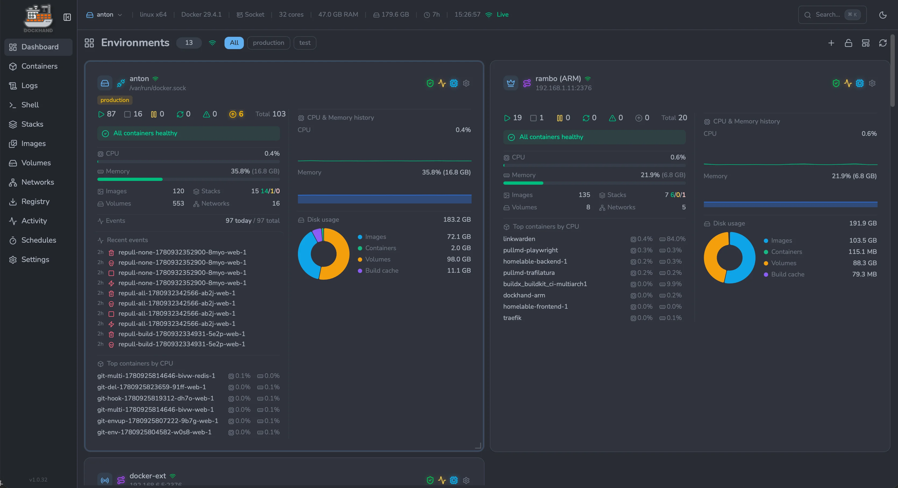Click the docker-ext environment title

[x=147, y=476]
